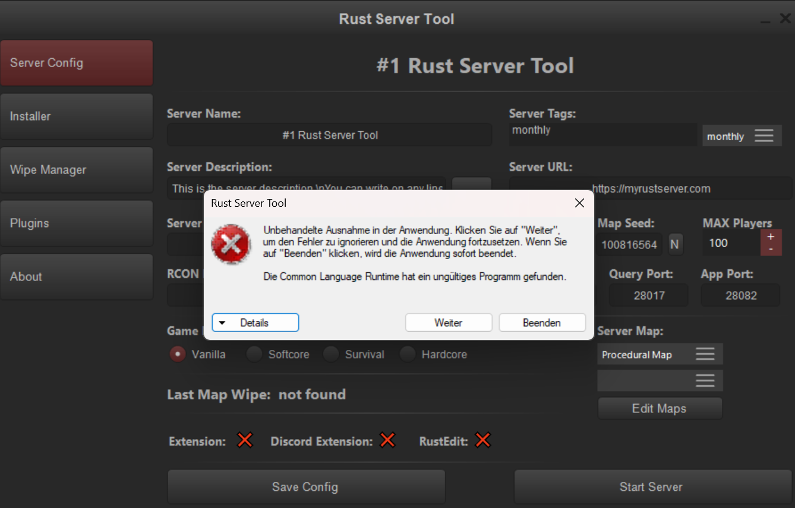Click the N button next to Map Seed

[x=675, y=244]
